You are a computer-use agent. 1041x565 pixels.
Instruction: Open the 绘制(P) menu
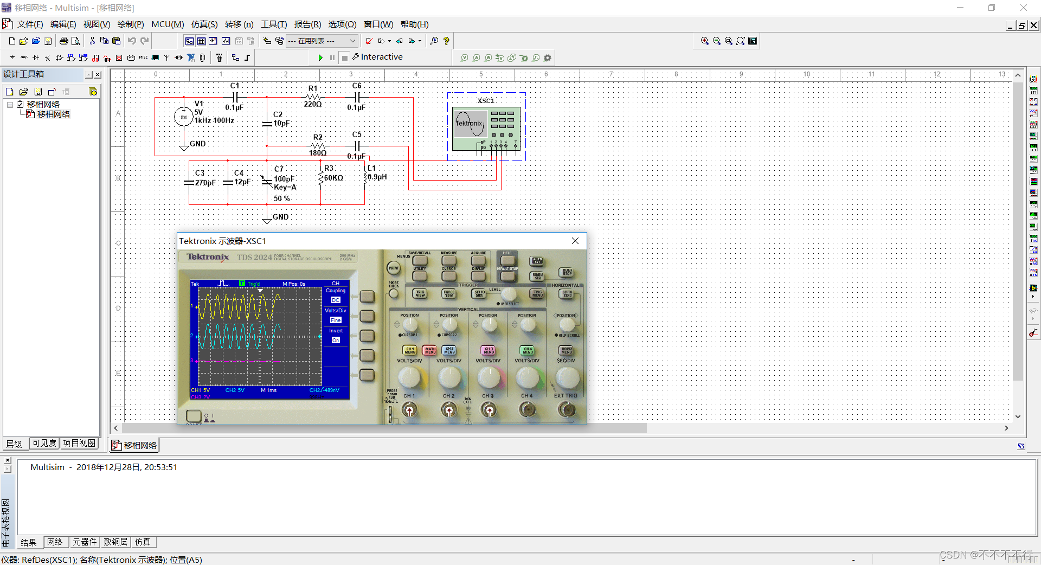pyautogui.click(x=131, y=24)
